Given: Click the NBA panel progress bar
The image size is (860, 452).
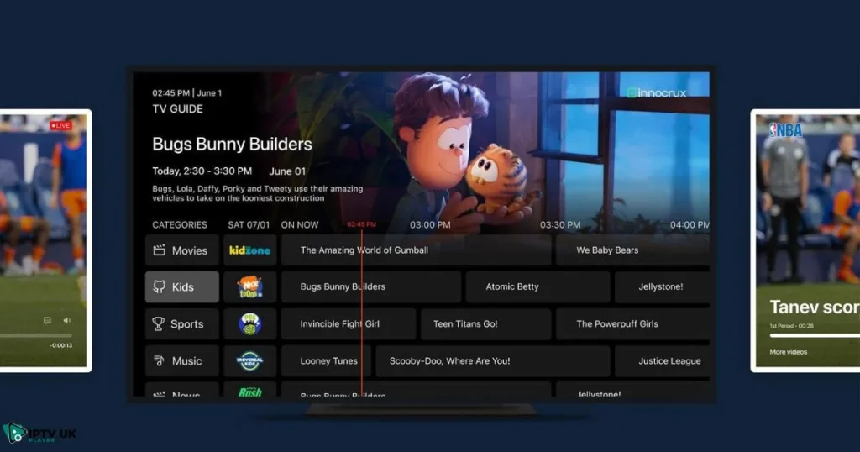Looking at the screenshot, I should 815,335.
